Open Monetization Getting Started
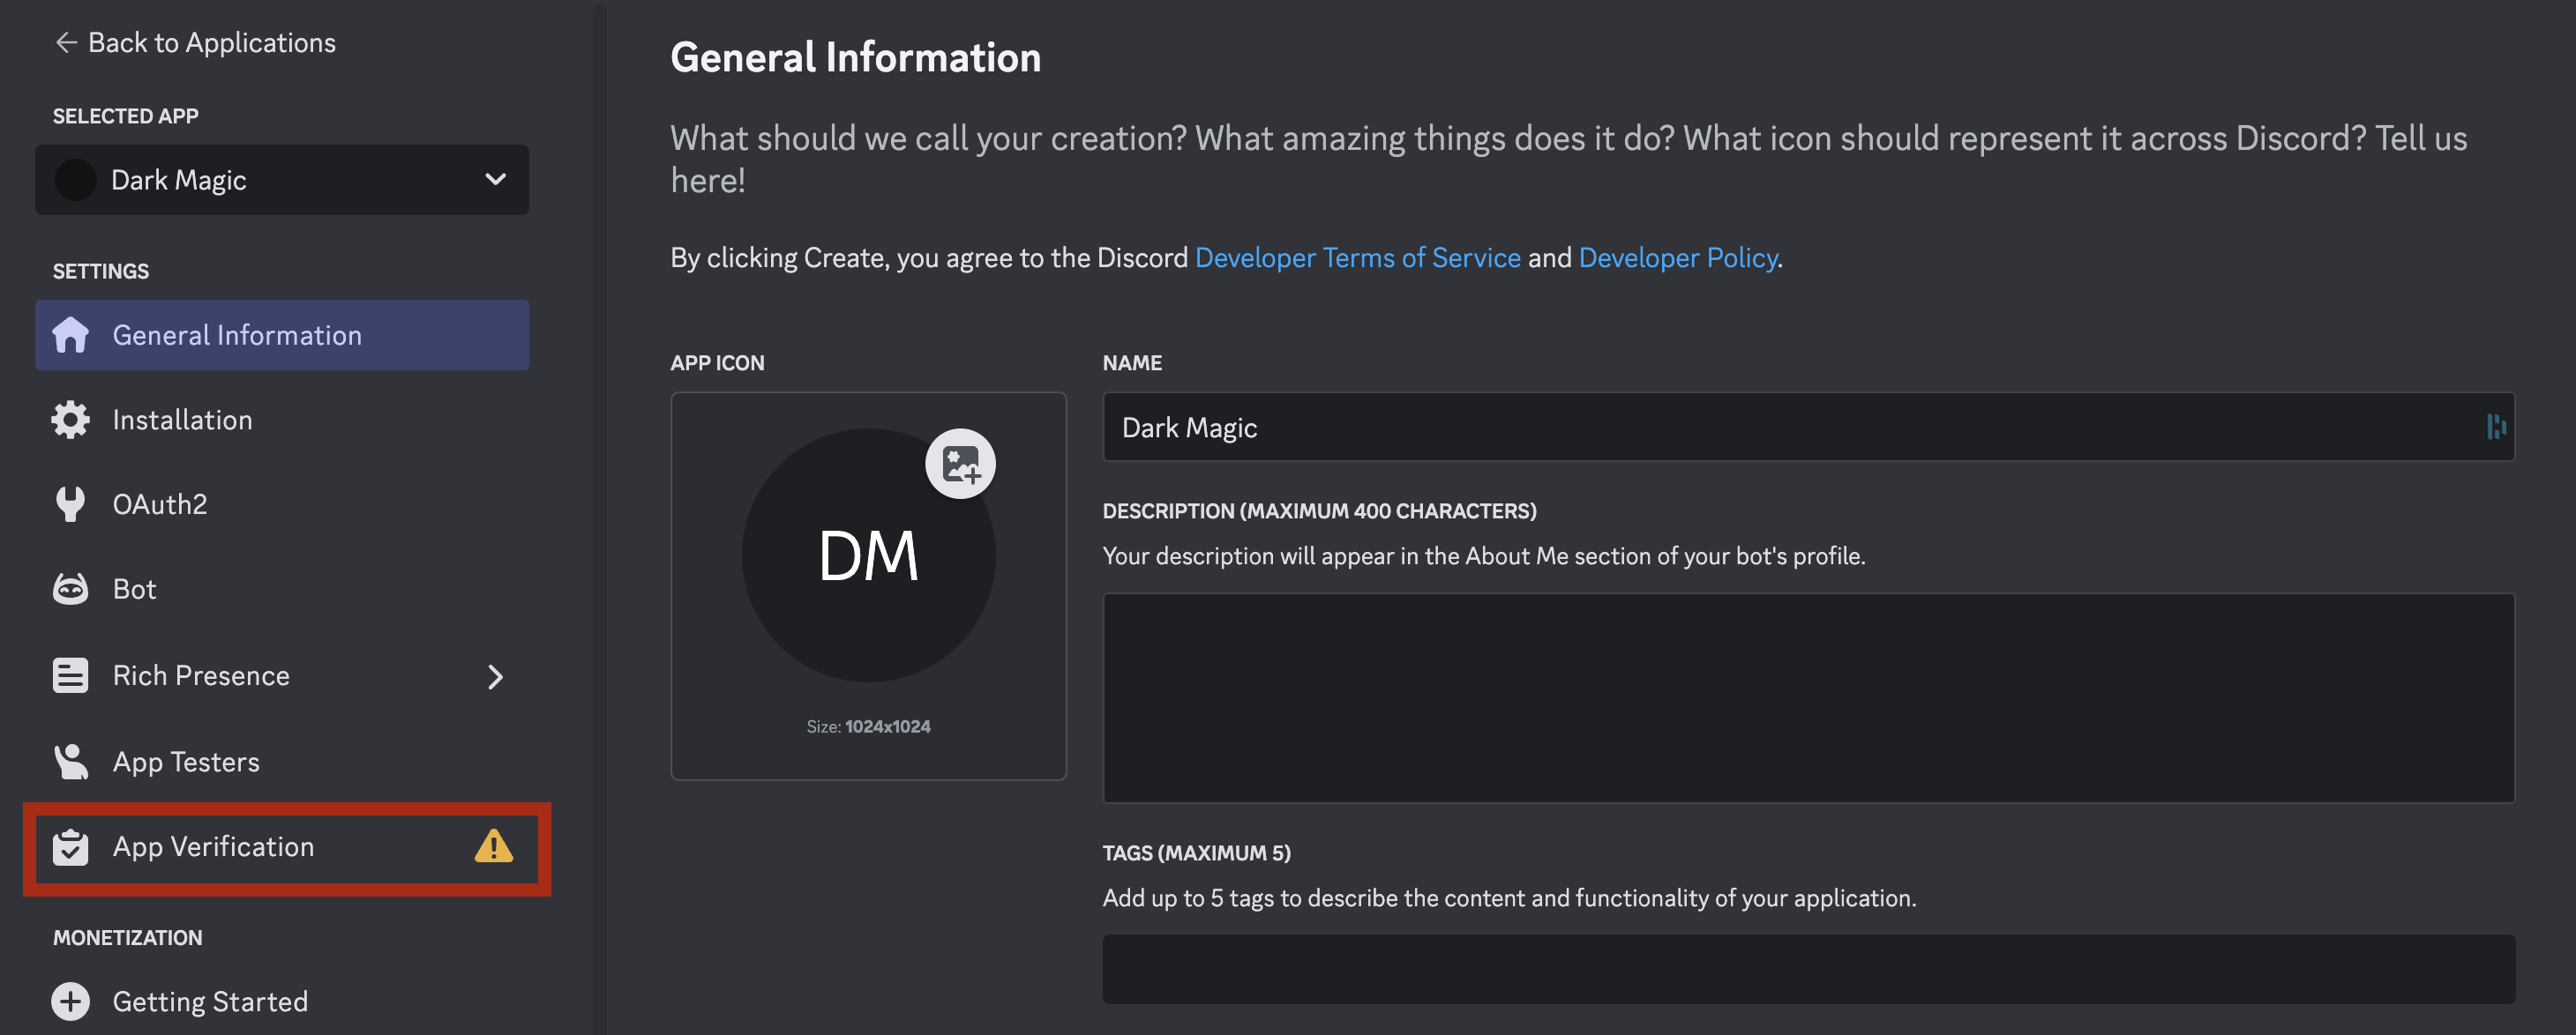The width and height of the screenshot is (2576, 1035). (282, 1002)
